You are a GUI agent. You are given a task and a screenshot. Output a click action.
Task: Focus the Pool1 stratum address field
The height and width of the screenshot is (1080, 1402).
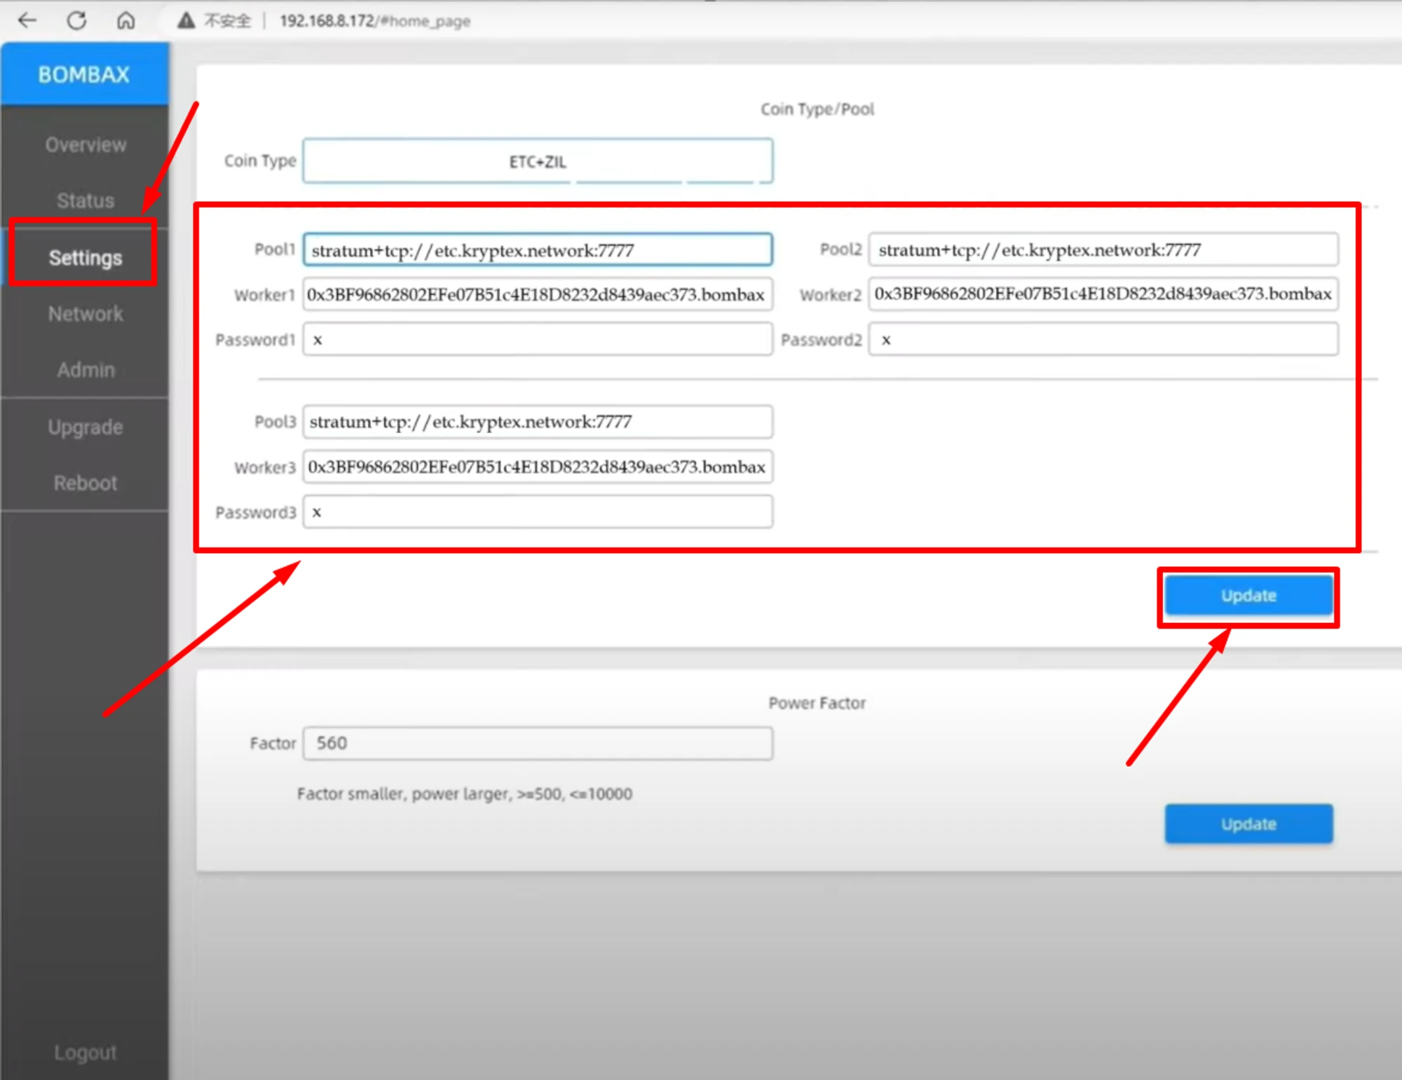[538, 250]
